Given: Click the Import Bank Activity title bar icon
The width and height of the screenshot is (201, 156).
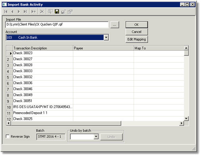Looking at the screenshot, I should [x=4, y=4].
